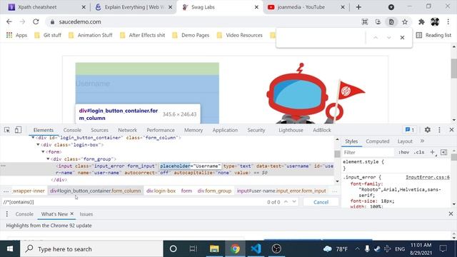
Task: Toggle the .cls class editor
Action: (419, 152)
